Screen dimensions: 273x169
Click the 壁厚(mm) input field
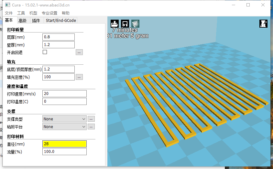click(x=59, y=45)
